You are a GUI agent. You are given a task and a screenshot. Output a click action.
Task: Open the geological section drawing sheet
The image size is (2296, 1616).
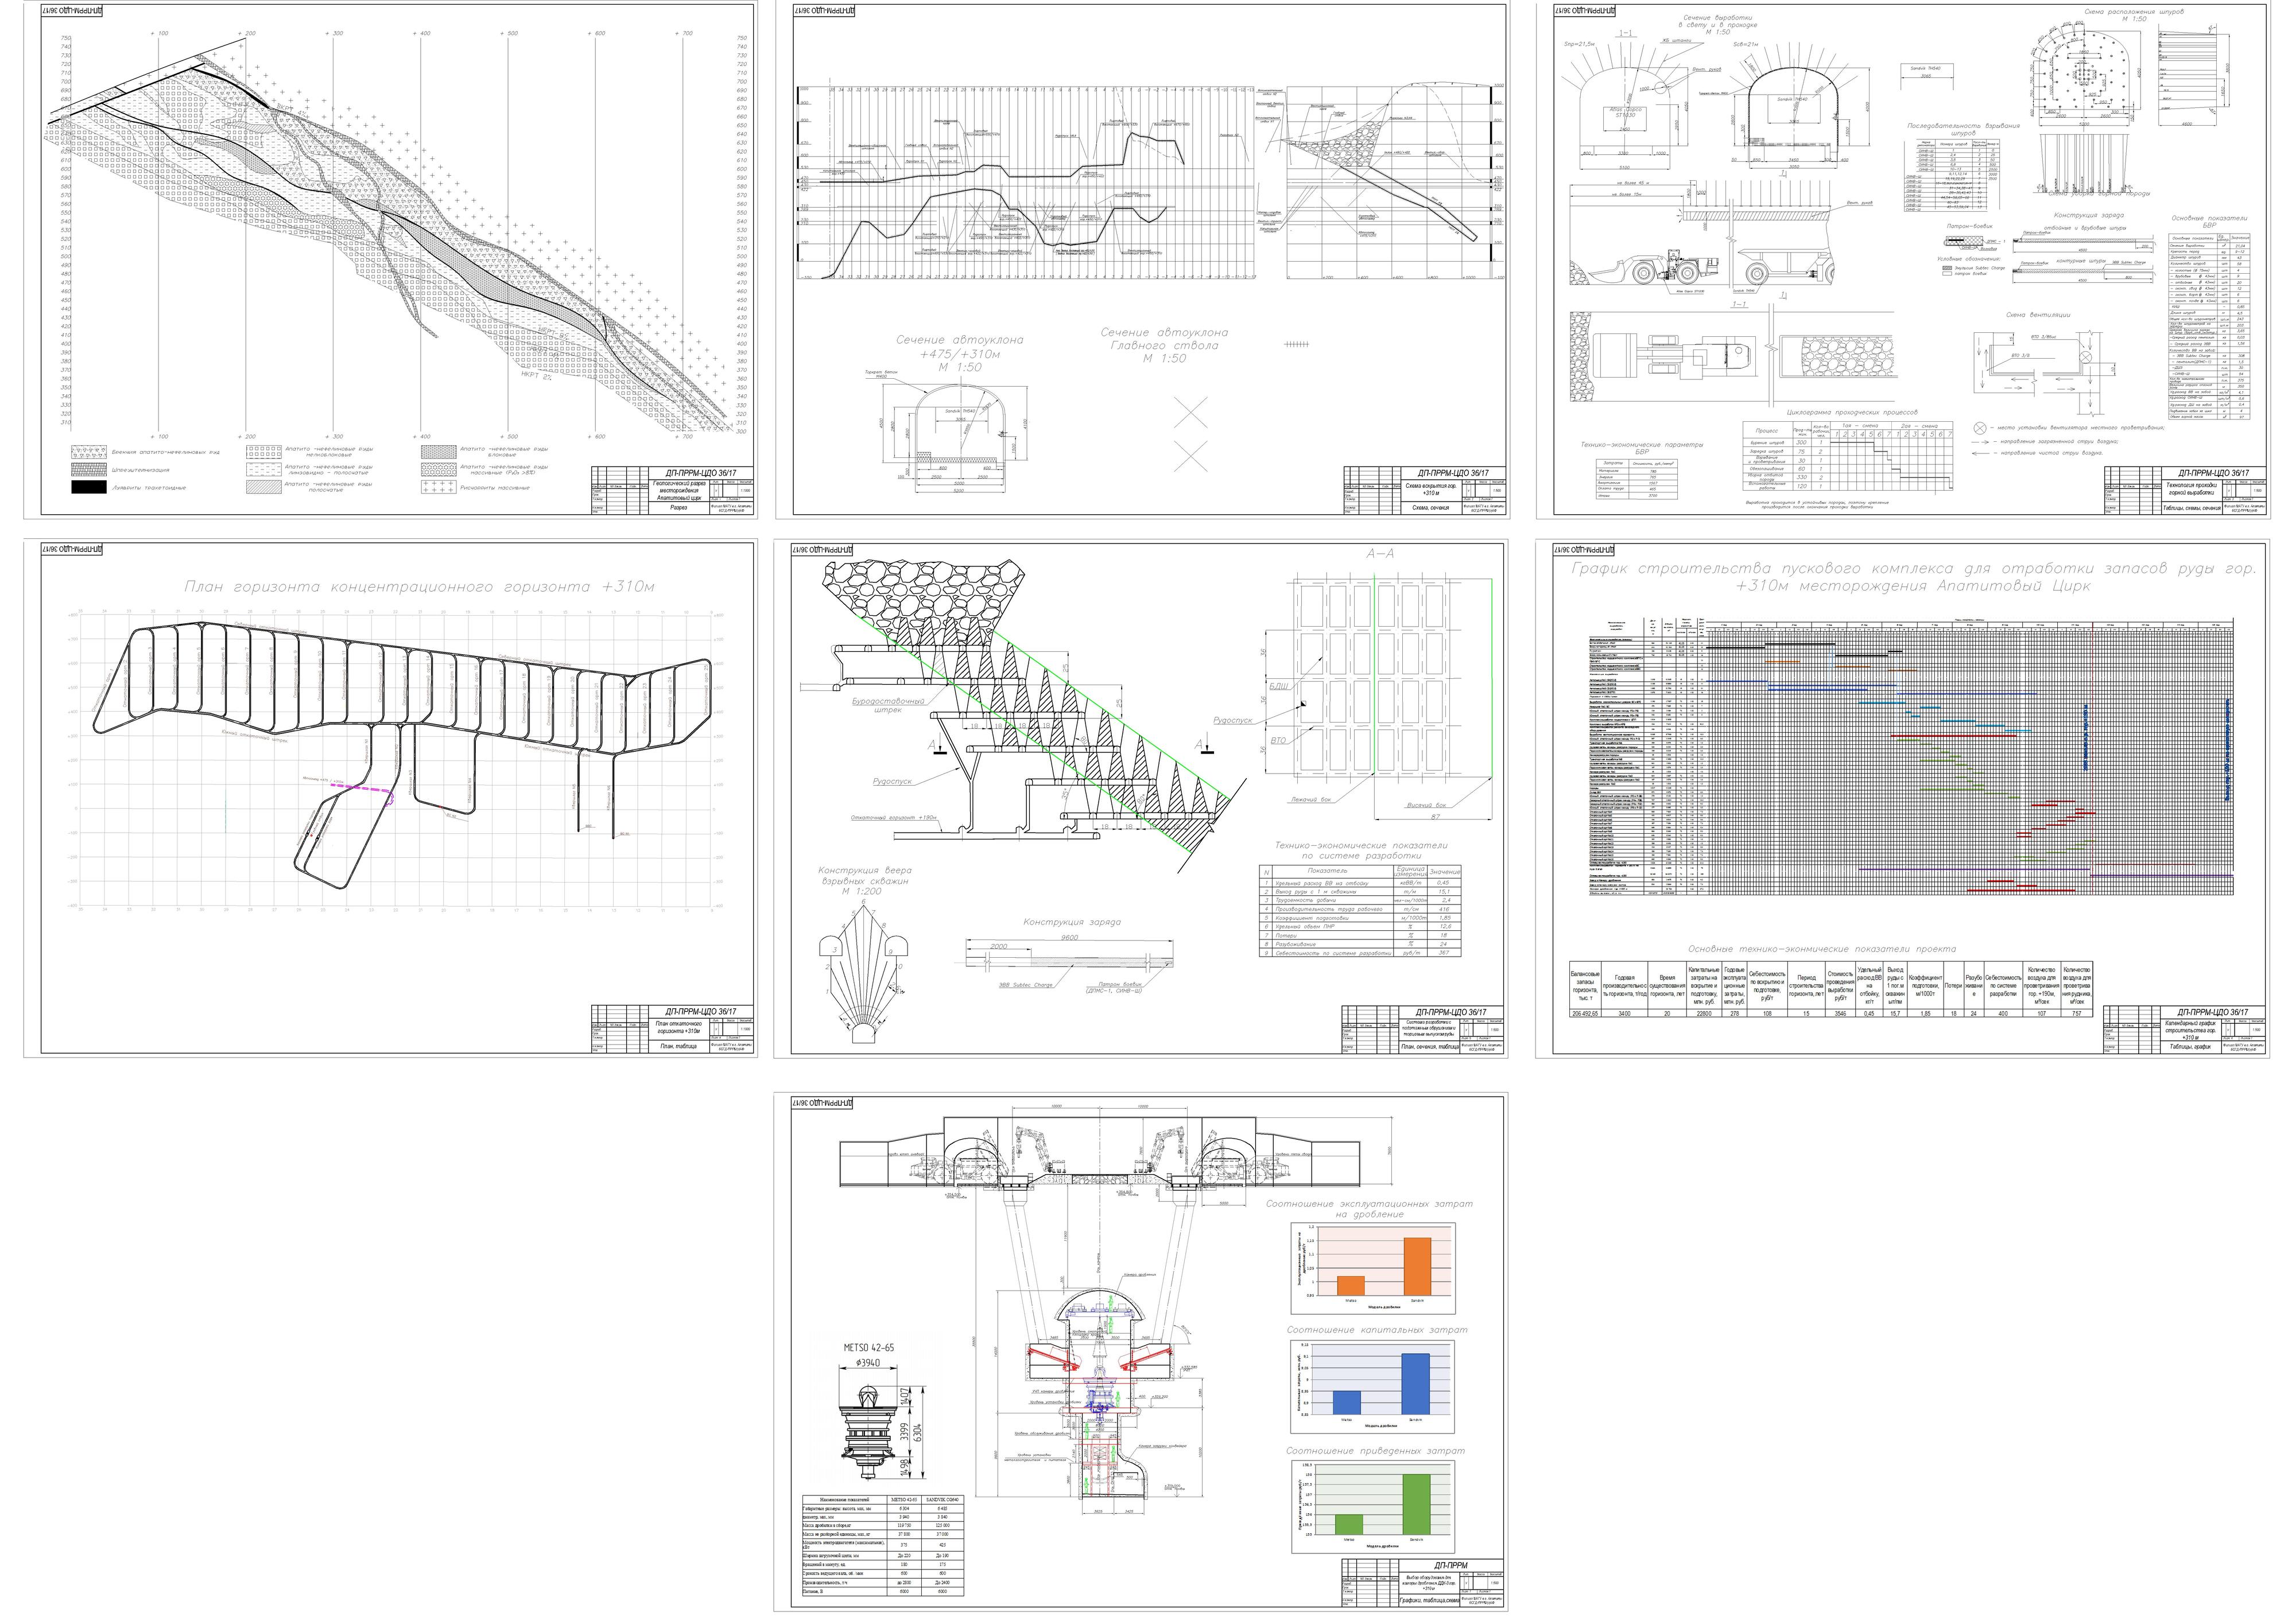[x=390, y=260]
